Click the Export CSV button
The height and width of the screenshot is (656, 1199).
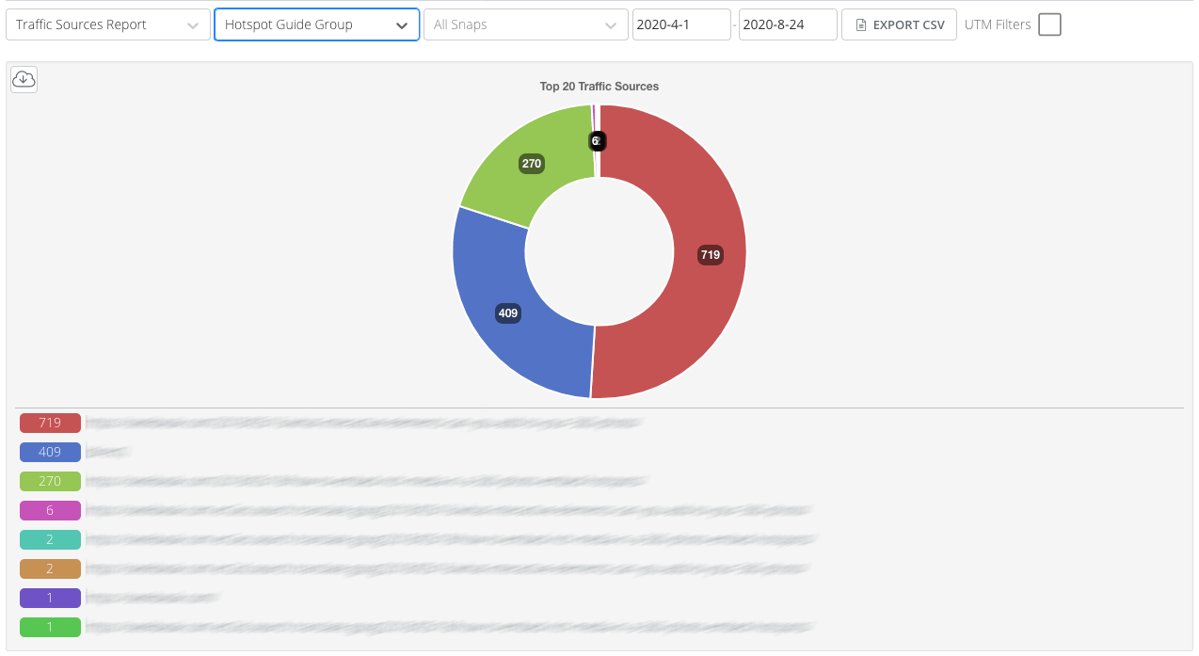coord(898,24)
